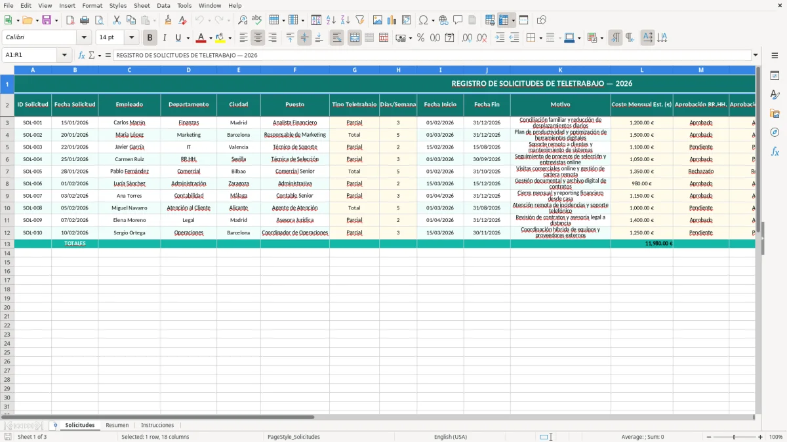Expand the Freeze Rows and Columns dropdown arrow
This screenshot has width=787, height=442.
pyautogui.click(x=513, y=20)
